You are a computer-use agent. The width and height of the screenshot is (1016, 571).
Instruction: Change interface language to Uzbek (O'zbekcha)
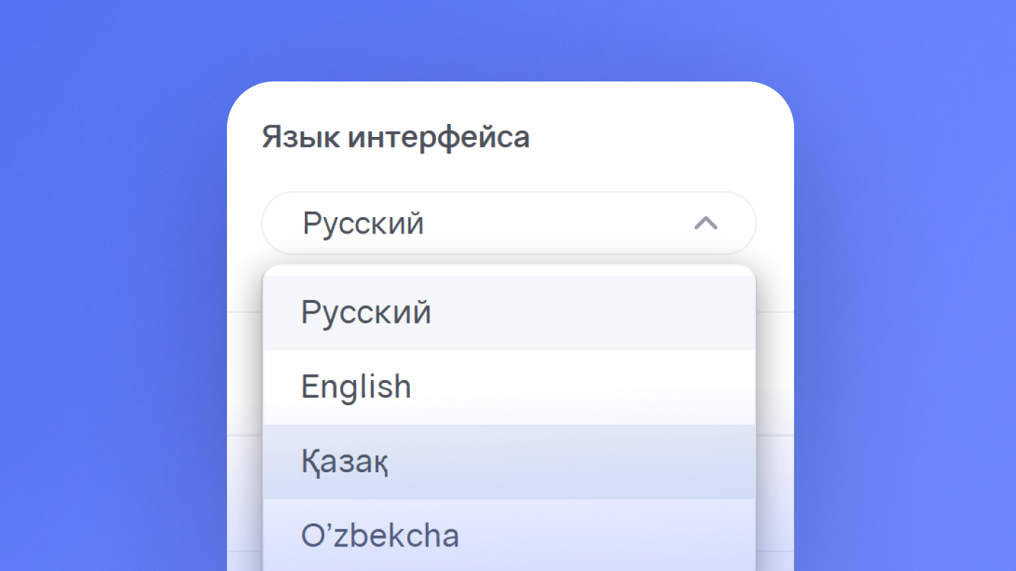click(380, 536)
